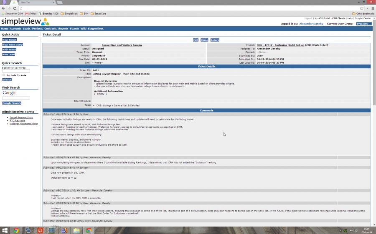Open the Insight Center link
Image resolution: width=376 pixels, height=234 pixels.
tap(363, 18)
